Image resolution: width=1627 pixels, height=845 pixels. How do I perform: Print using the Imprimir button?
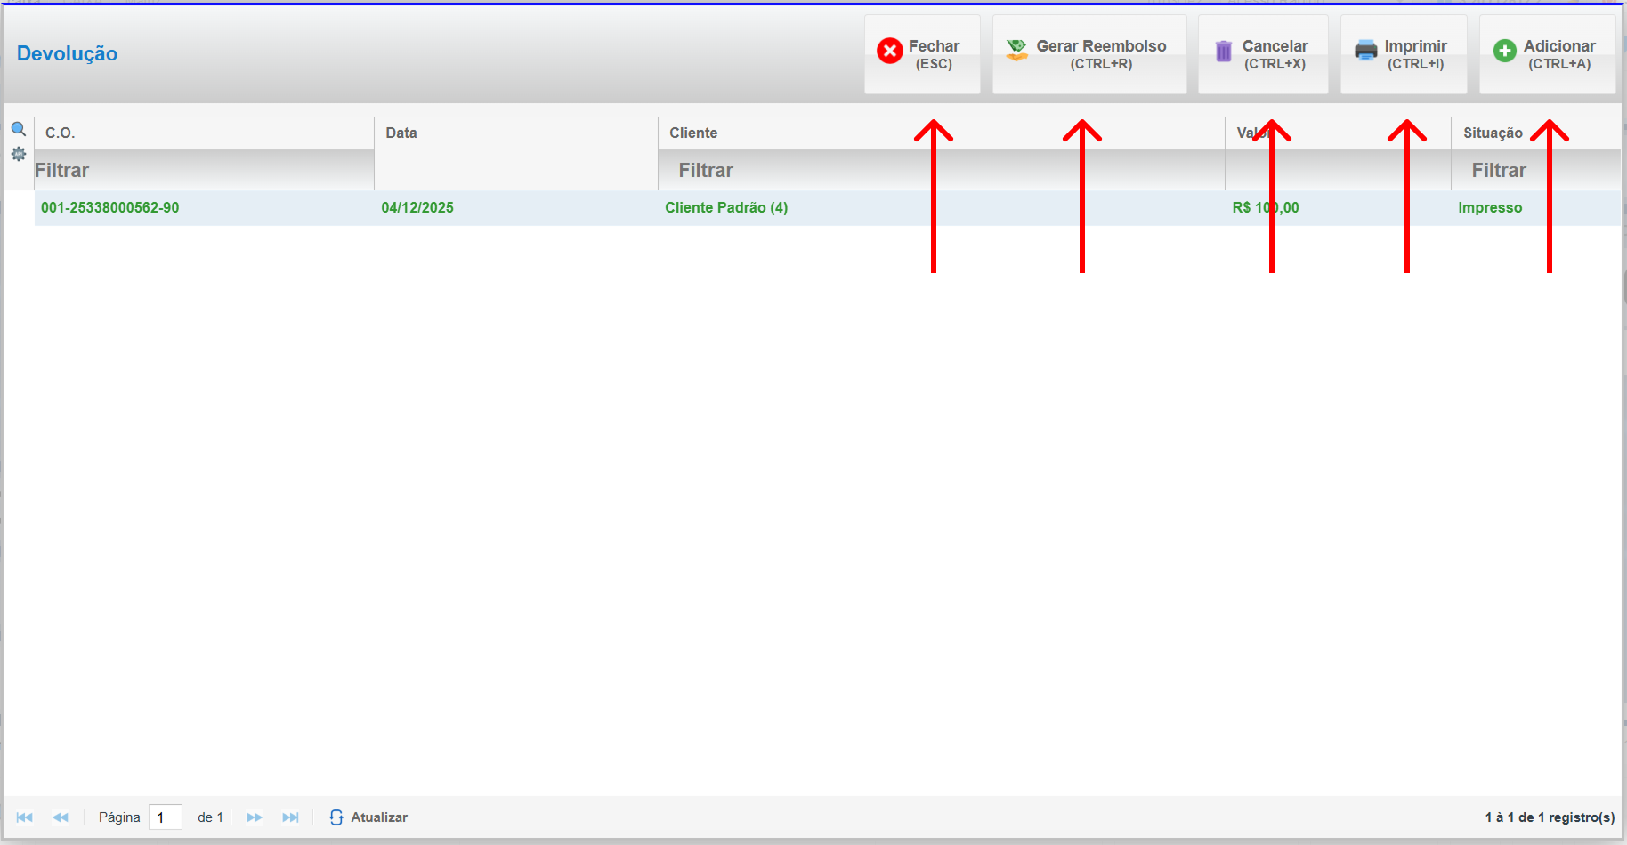tap(1403, 54)
